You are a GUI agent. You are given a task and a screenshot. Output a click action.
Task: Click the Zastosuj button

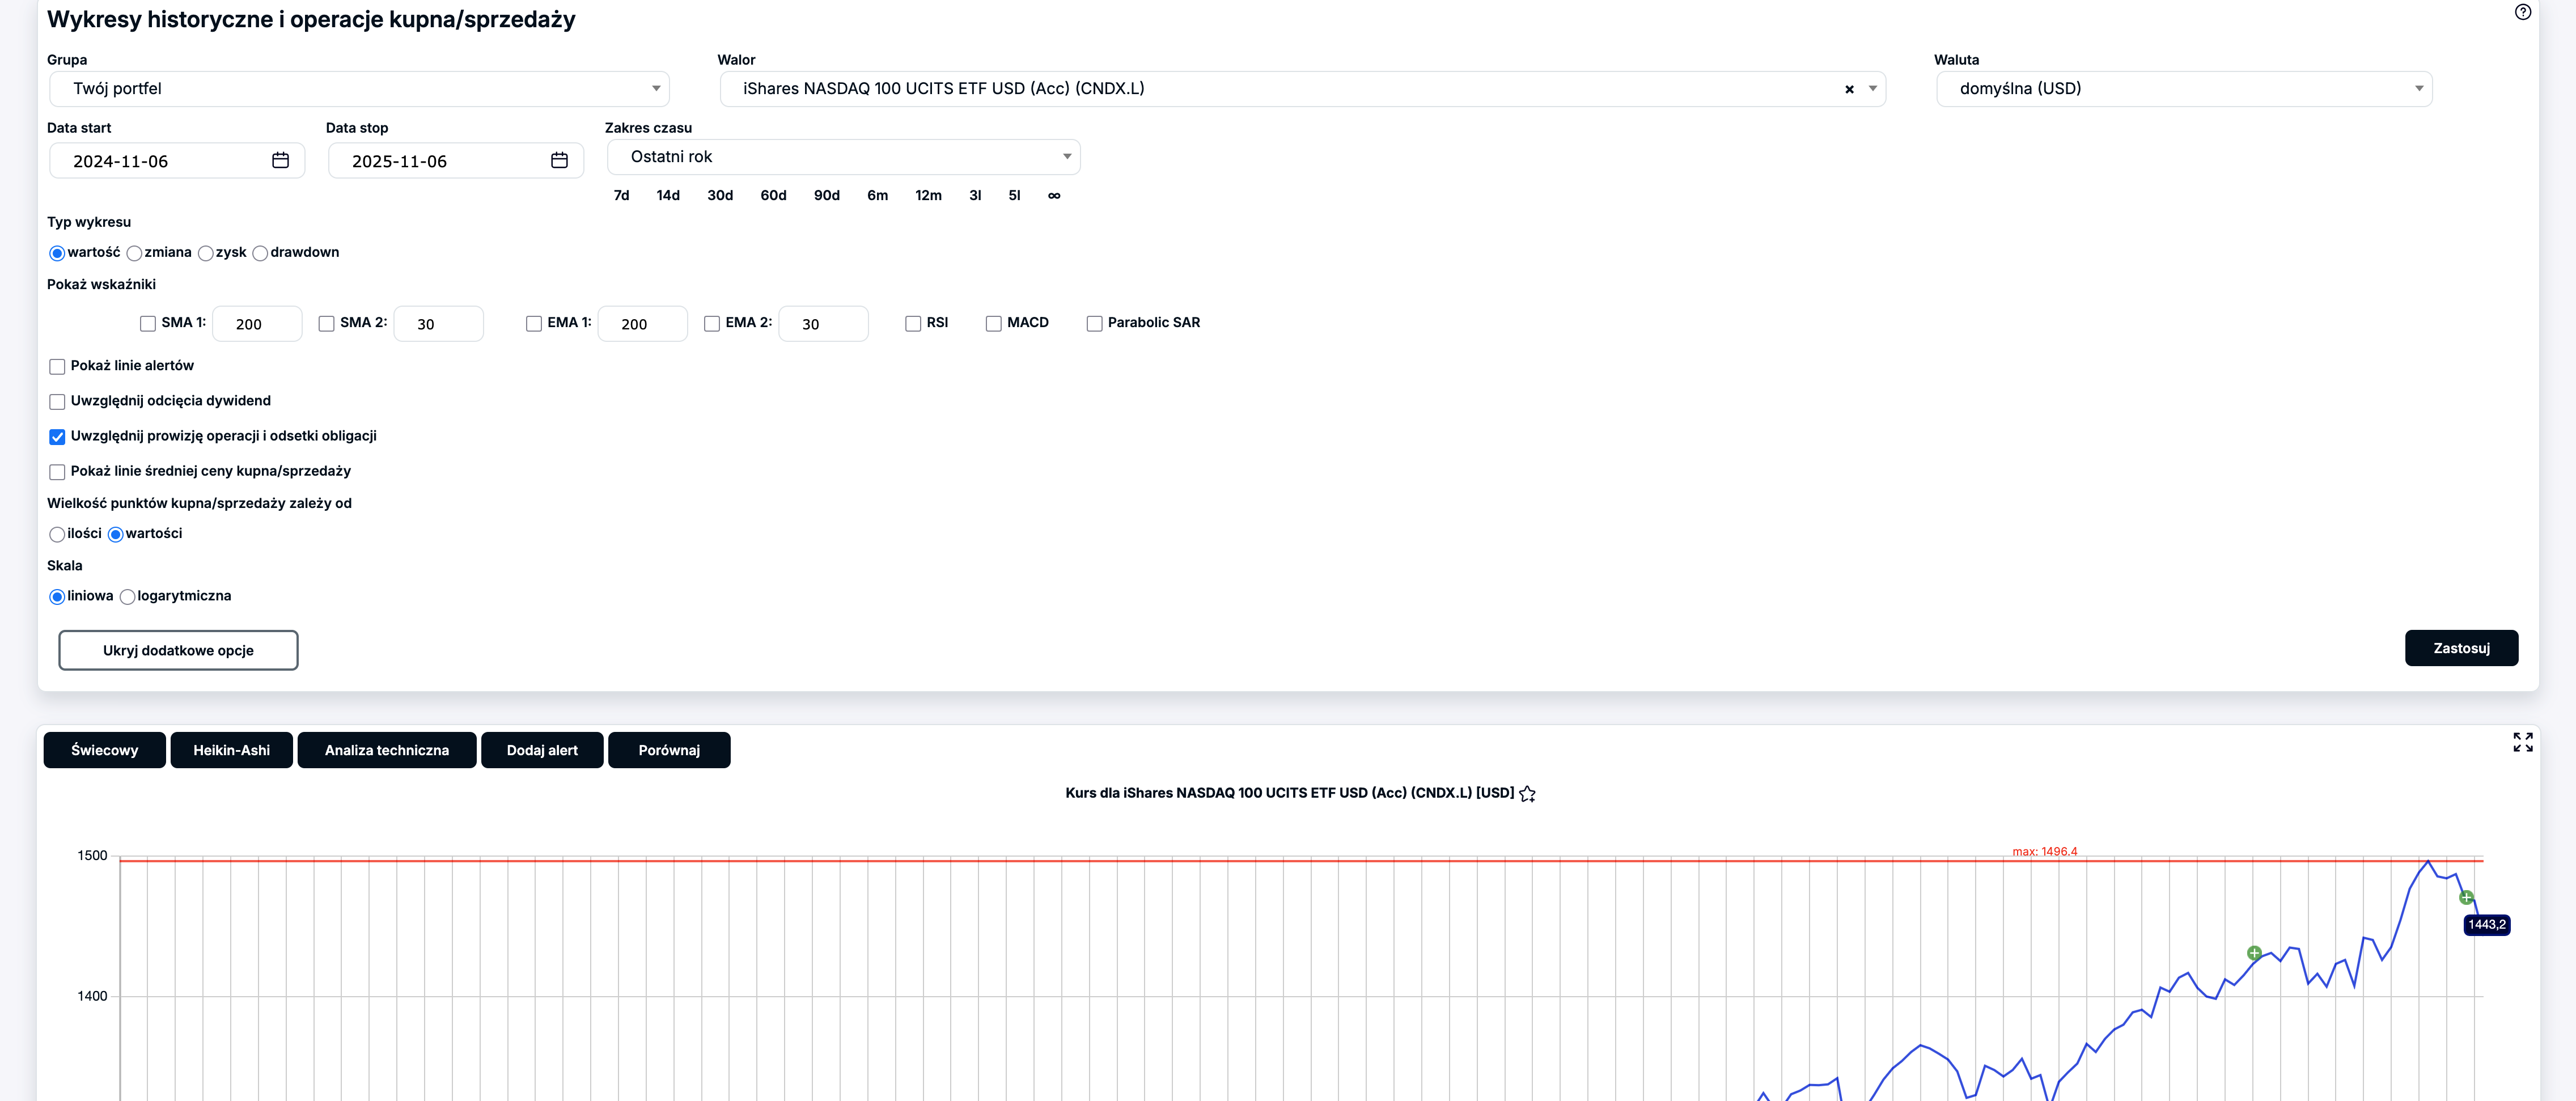pyautogui.click(x=2460, y=648)
